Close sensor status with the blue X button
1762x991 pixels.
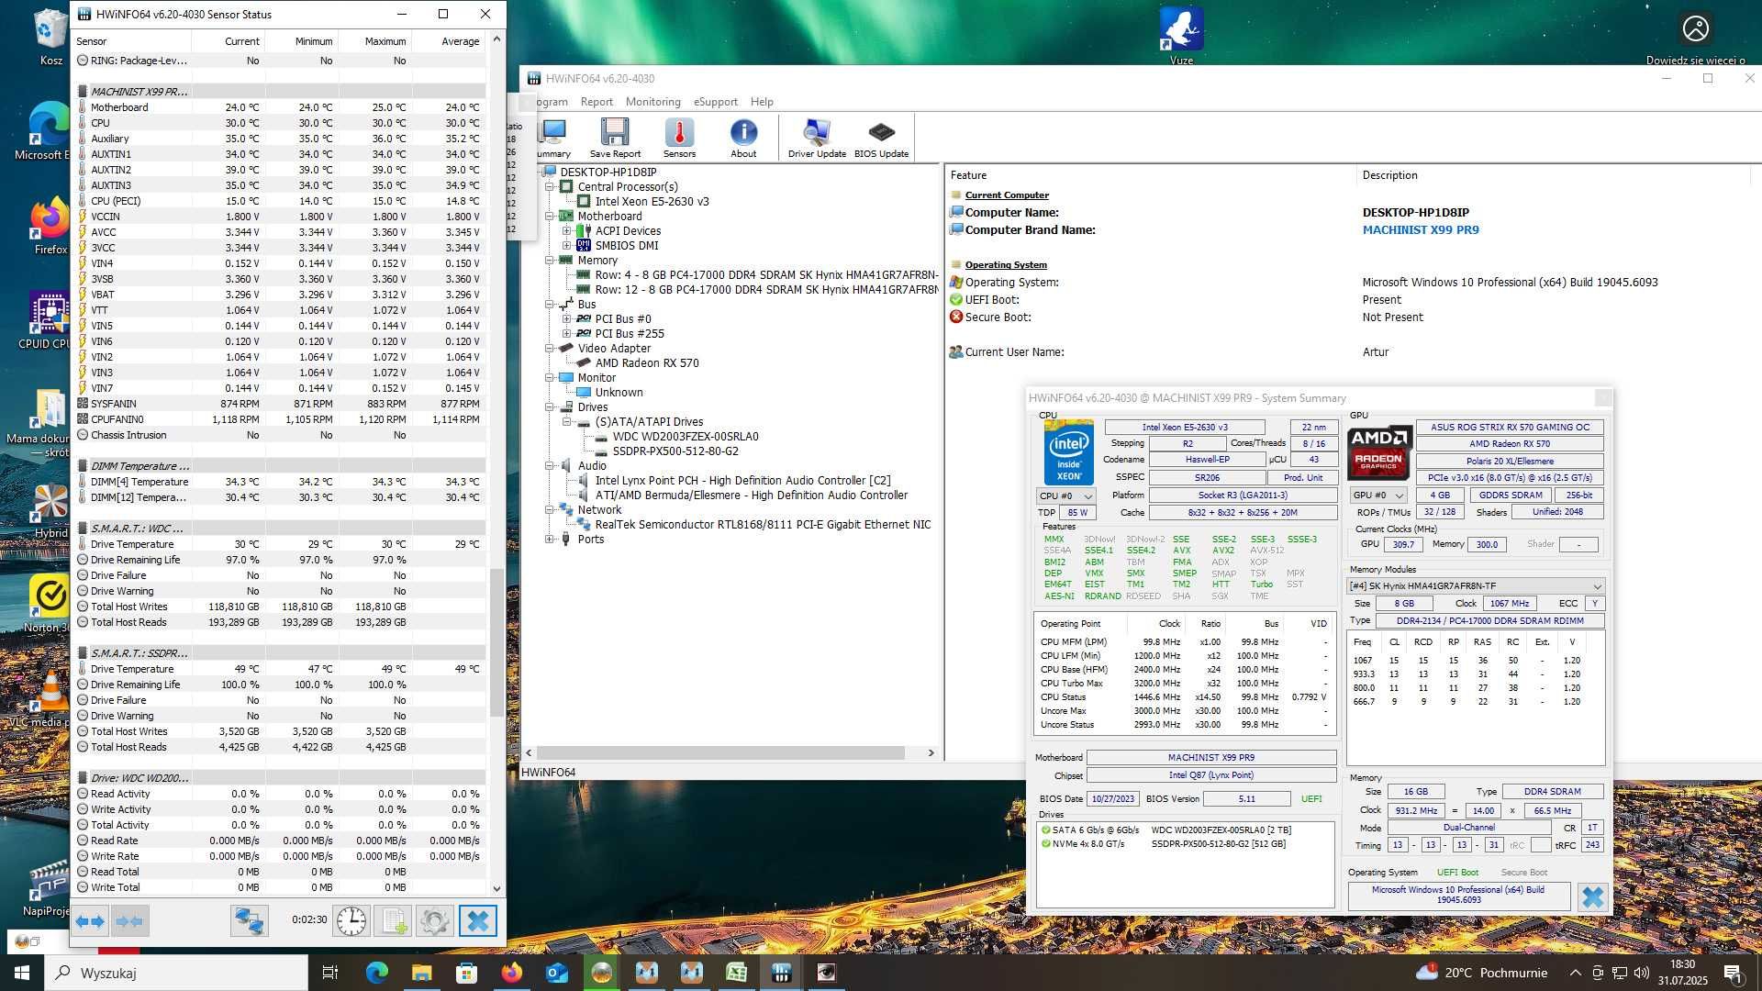pyautogui.click(x=477, y=920)
